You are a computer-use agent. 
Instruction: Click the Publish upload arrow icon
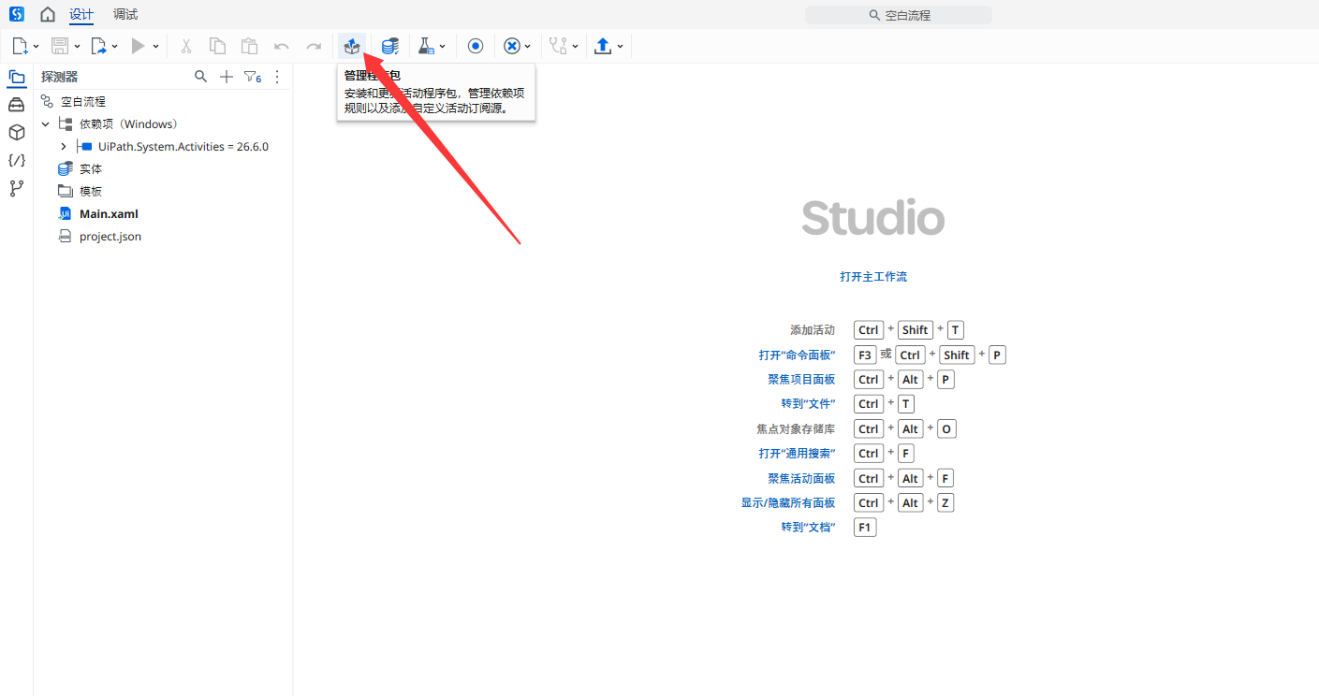[603, 46]
